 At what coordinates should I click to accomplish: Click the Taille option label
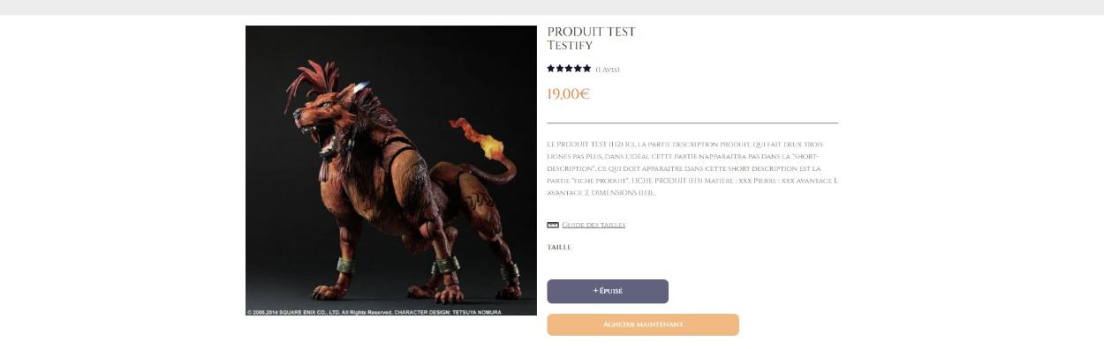(x=559, y=248)
